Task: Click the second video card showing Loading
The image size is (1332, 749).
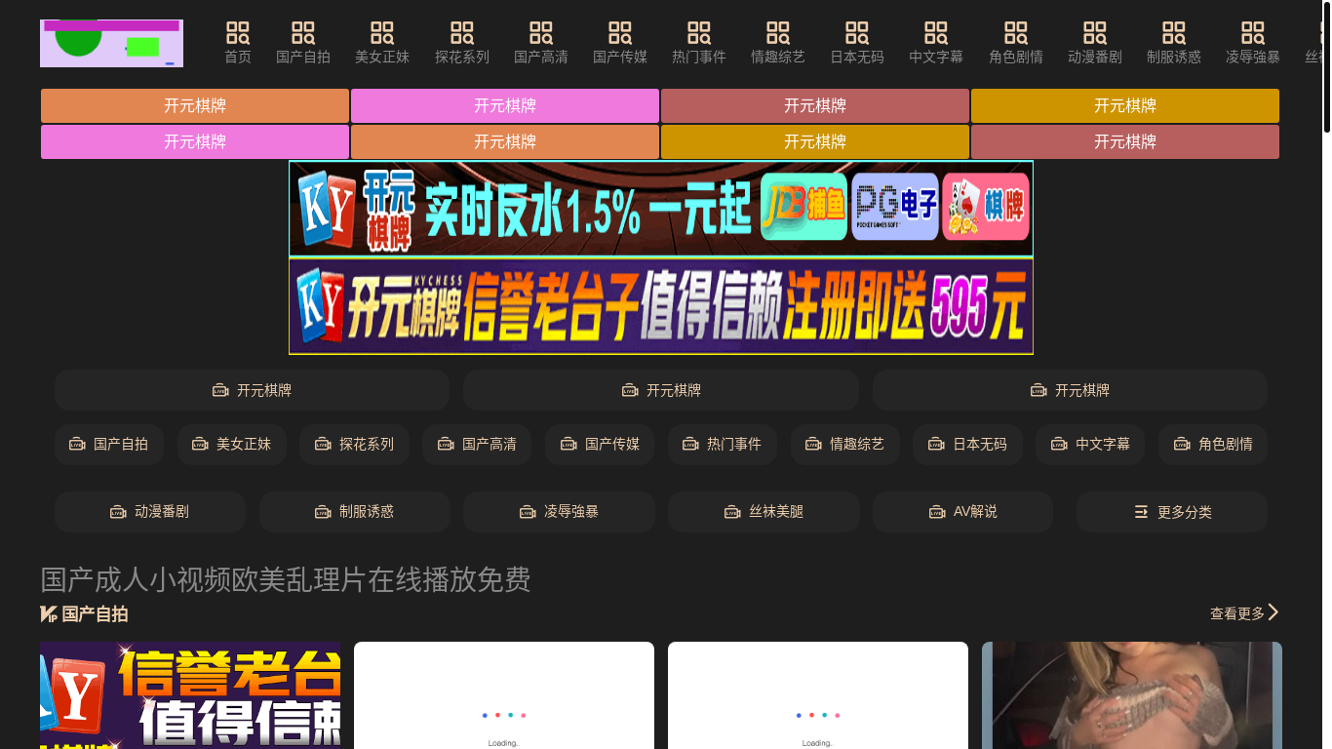Action: point(504,695)
